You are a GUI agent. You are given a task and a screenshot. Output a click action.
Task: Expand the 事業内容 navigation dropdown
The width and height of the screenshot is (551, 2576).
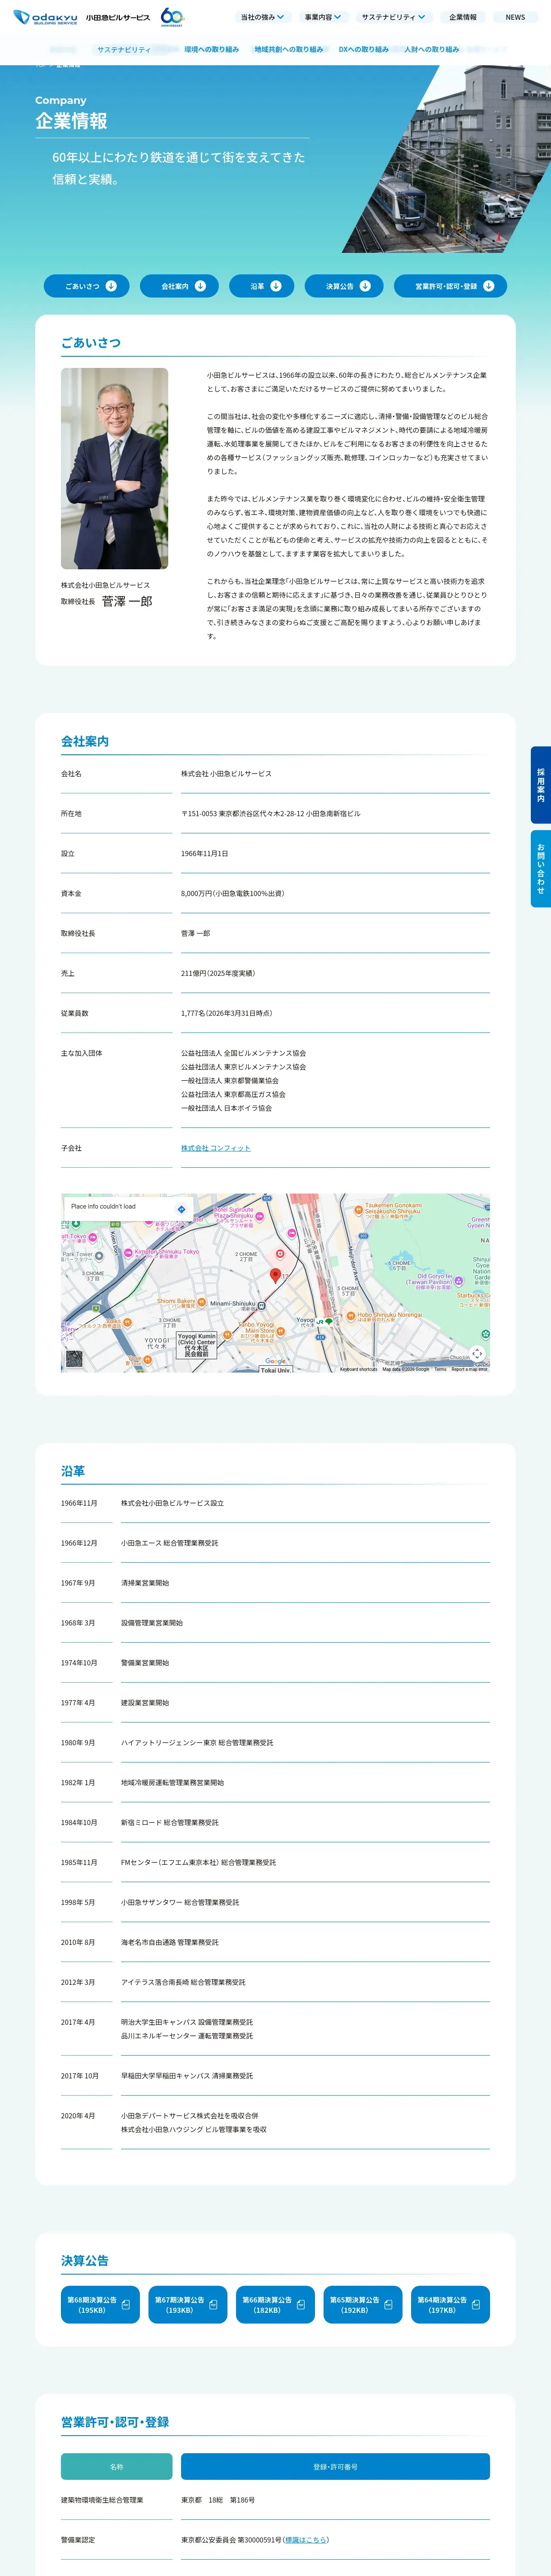pos(323,17)
